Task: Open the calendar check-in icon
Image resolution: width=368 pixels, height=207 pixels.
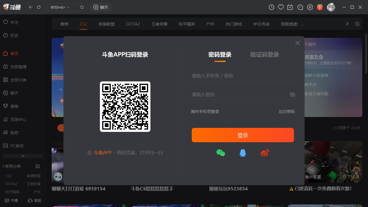Action: click(x=290, y=7)
